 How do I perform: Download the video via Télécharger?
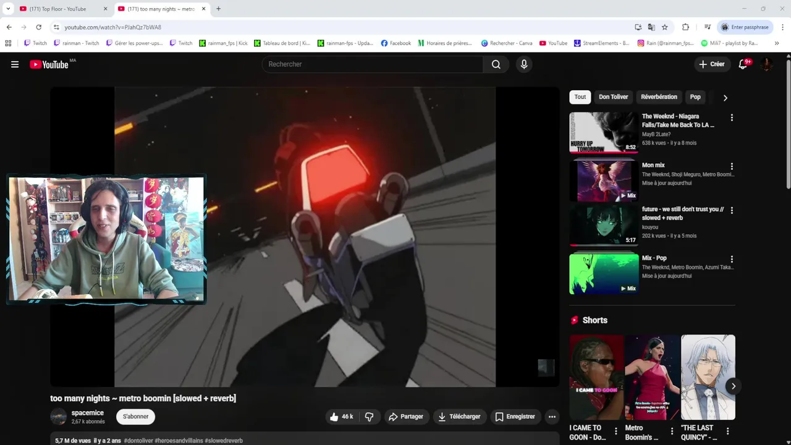point(459,417)
